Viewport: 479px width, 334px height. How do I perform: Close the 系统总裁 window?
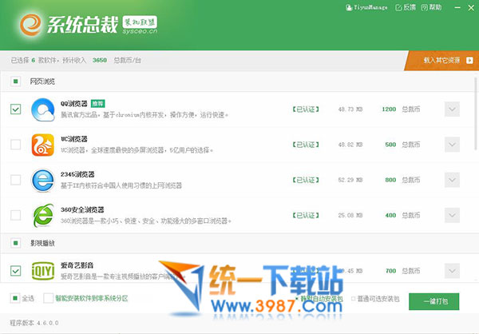[x=471, y=8]
